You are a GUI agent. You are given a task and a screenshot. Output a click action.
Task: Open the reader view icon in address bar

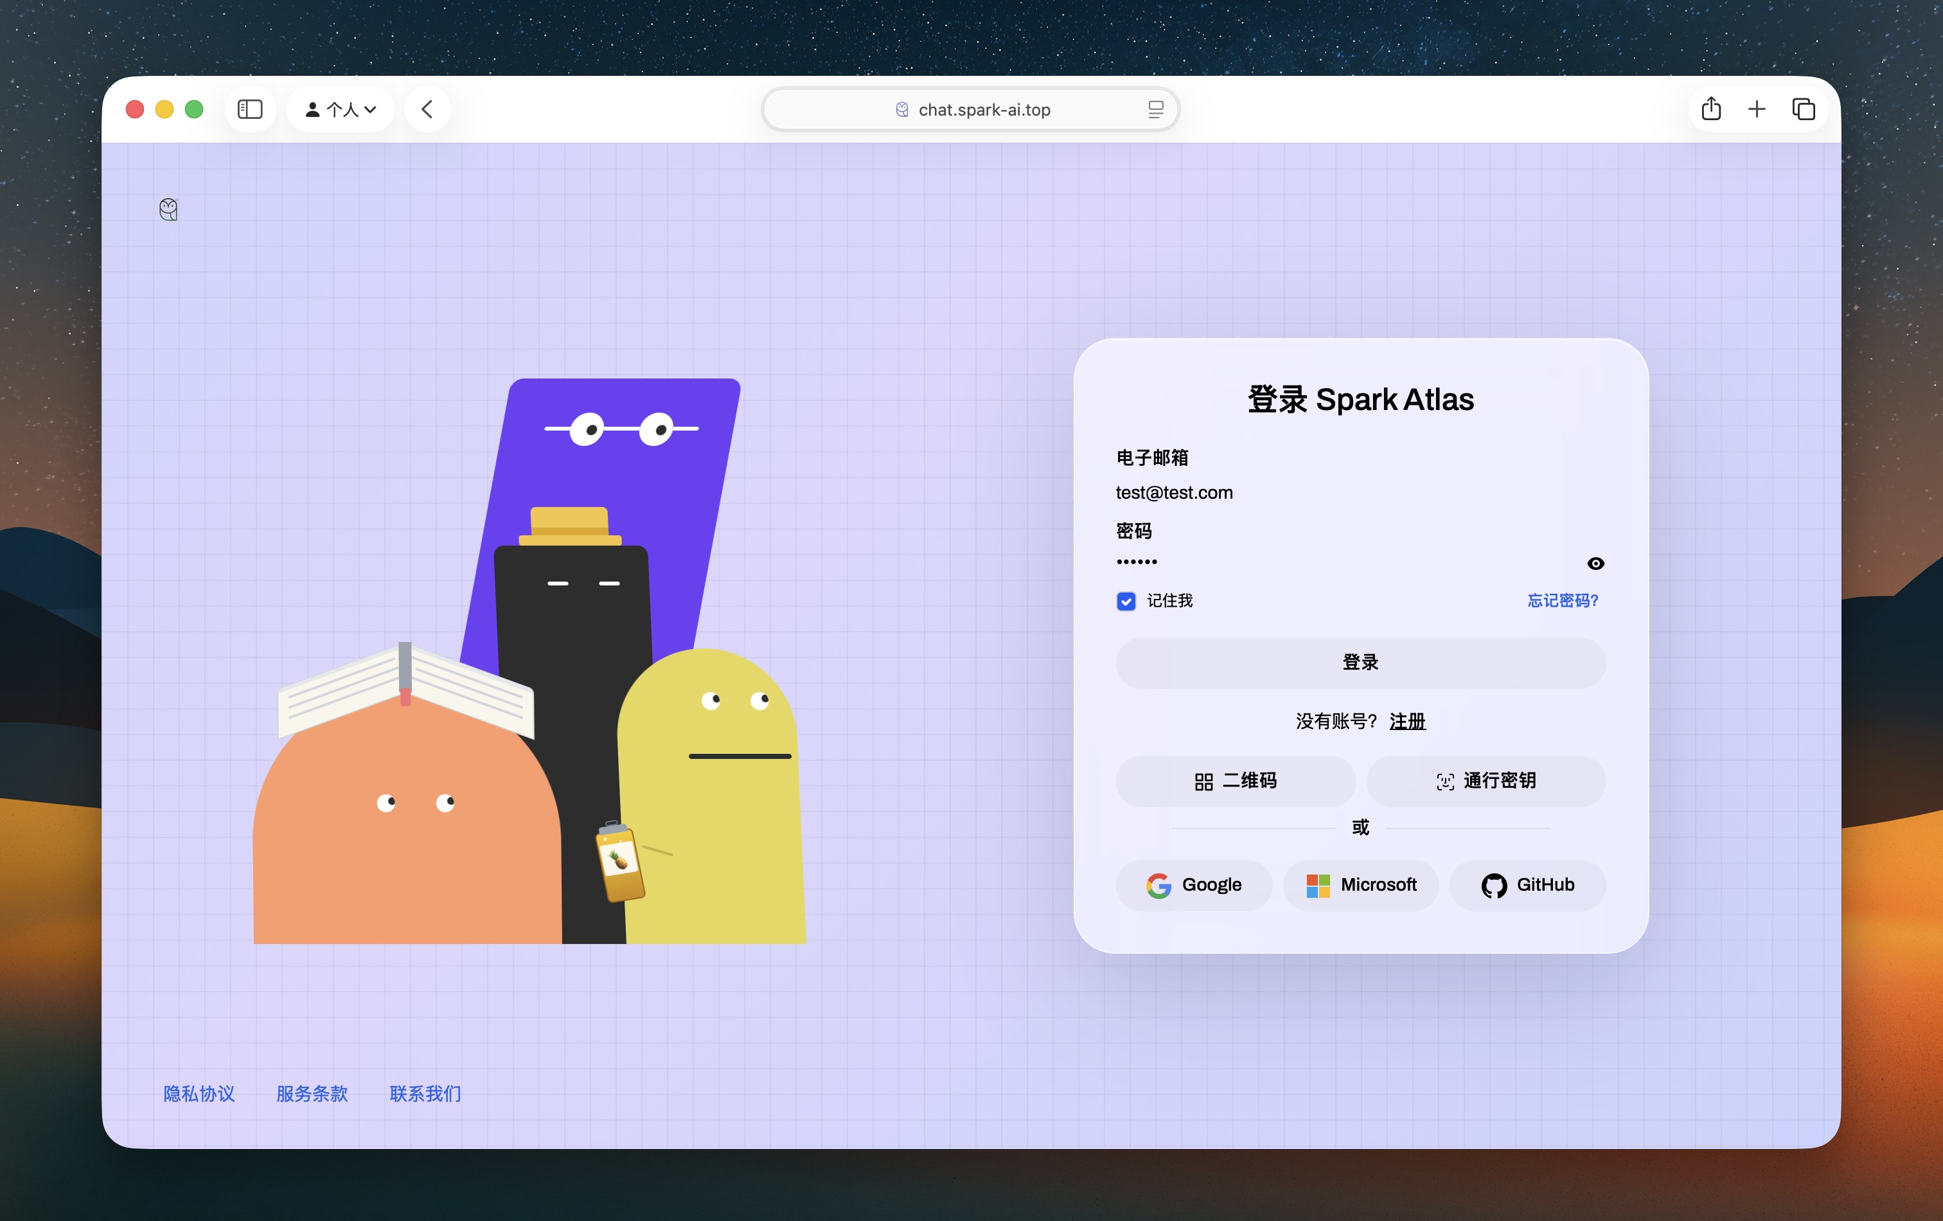(x=1155, y=109)
